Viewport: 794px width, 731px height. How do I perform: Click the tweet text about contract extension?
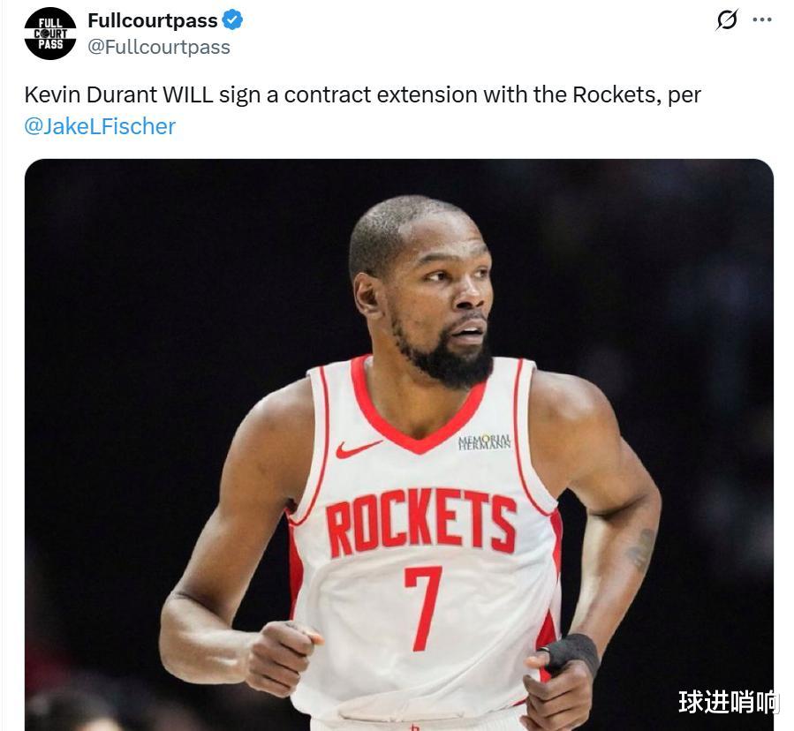(363, 110)
